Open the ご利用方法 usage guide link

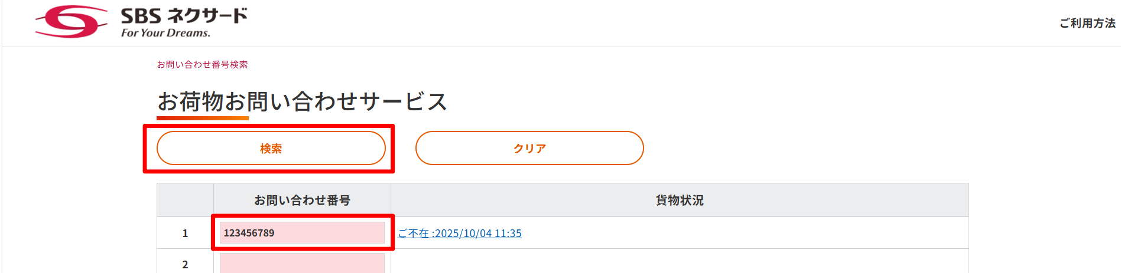[1087, 23]
